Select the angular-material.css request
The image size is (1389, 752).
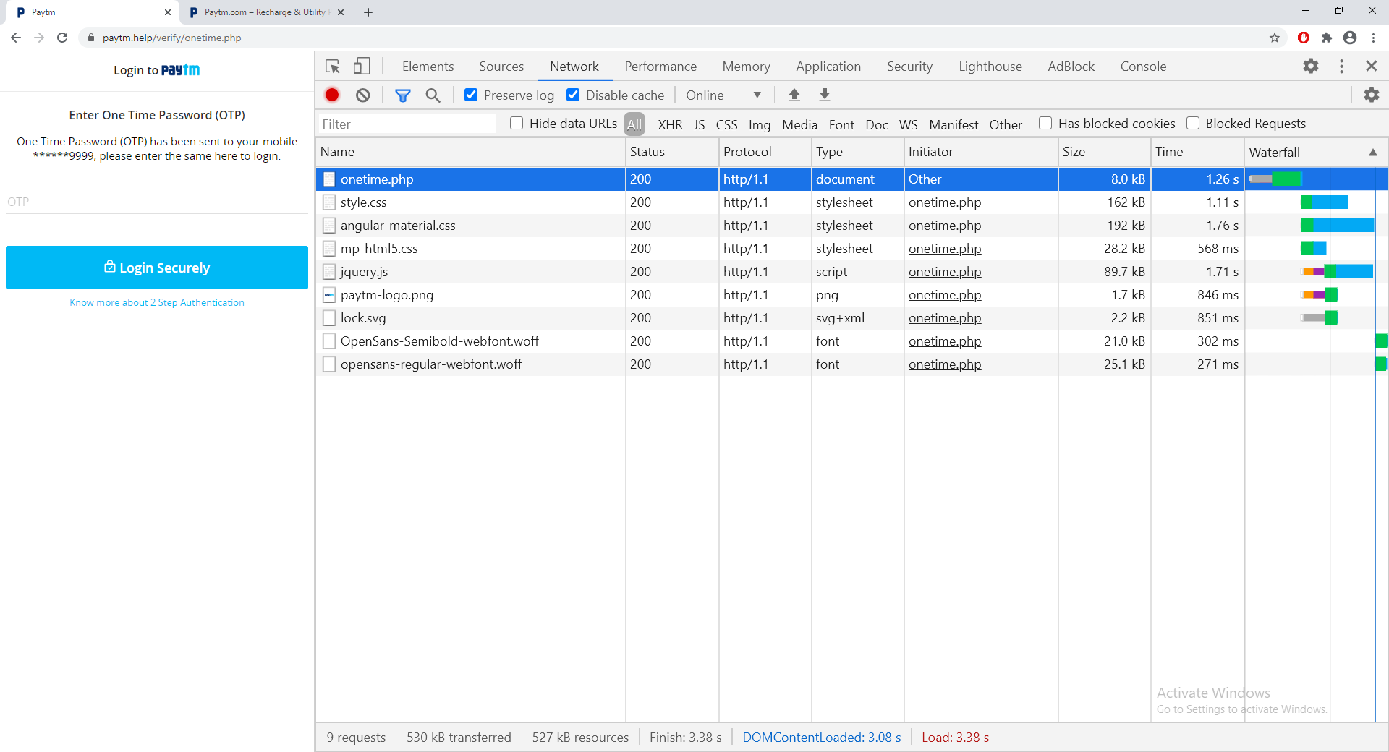pos(398,226)
